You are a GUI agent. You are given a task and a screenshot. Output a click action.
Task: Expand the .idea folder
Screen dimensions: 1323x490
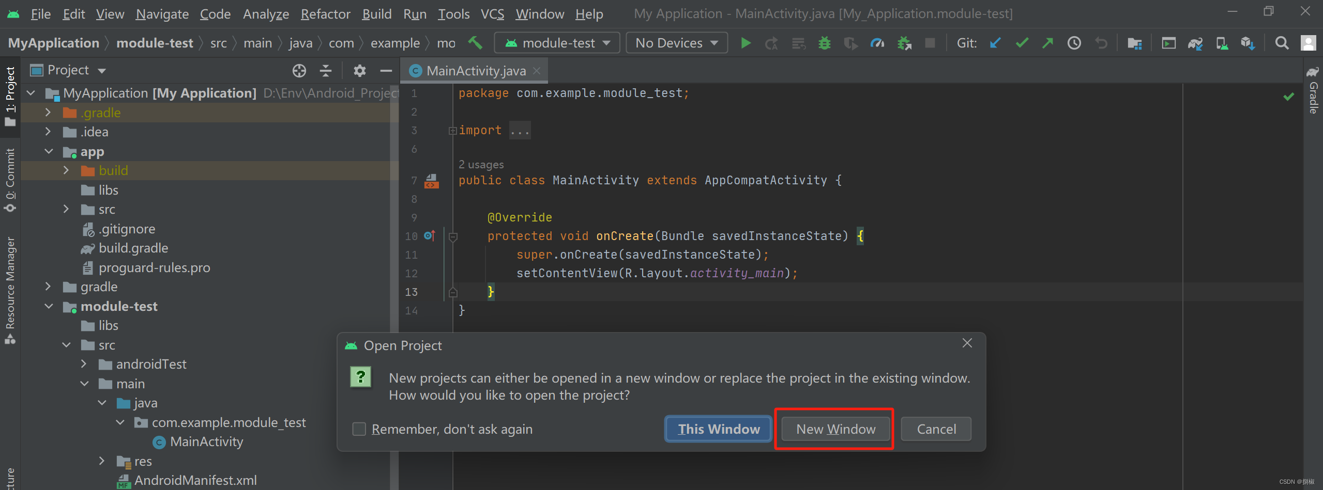(48, 132)
